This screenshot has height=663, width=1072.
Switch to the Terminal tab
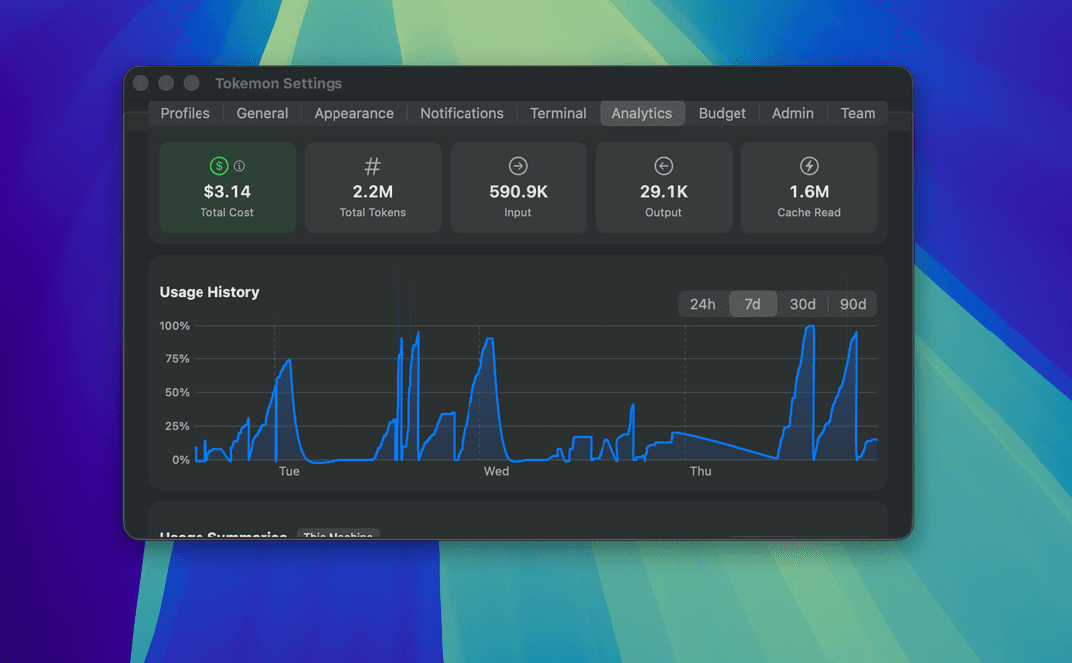pyautogui.click(x=558, y=113)
